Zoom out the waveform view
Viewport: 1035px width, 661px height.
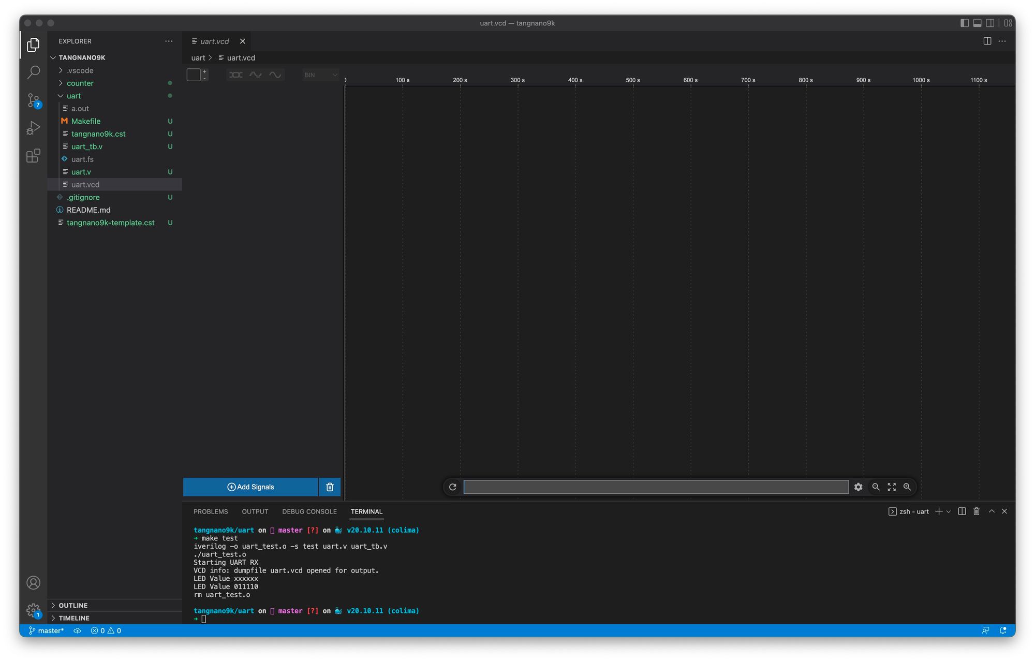(876, 487)
